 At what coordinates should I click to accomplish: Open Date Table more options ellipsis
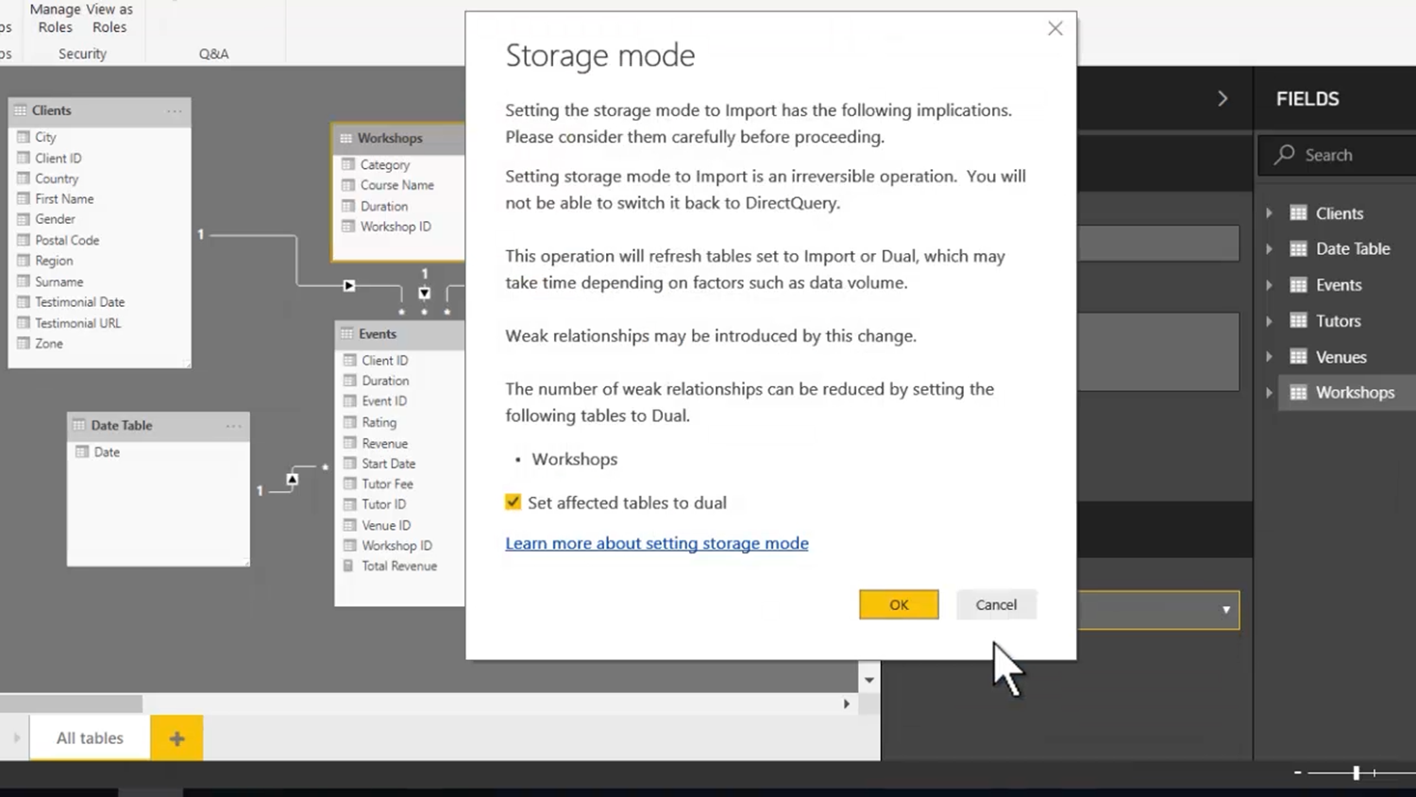pos(233,426)
